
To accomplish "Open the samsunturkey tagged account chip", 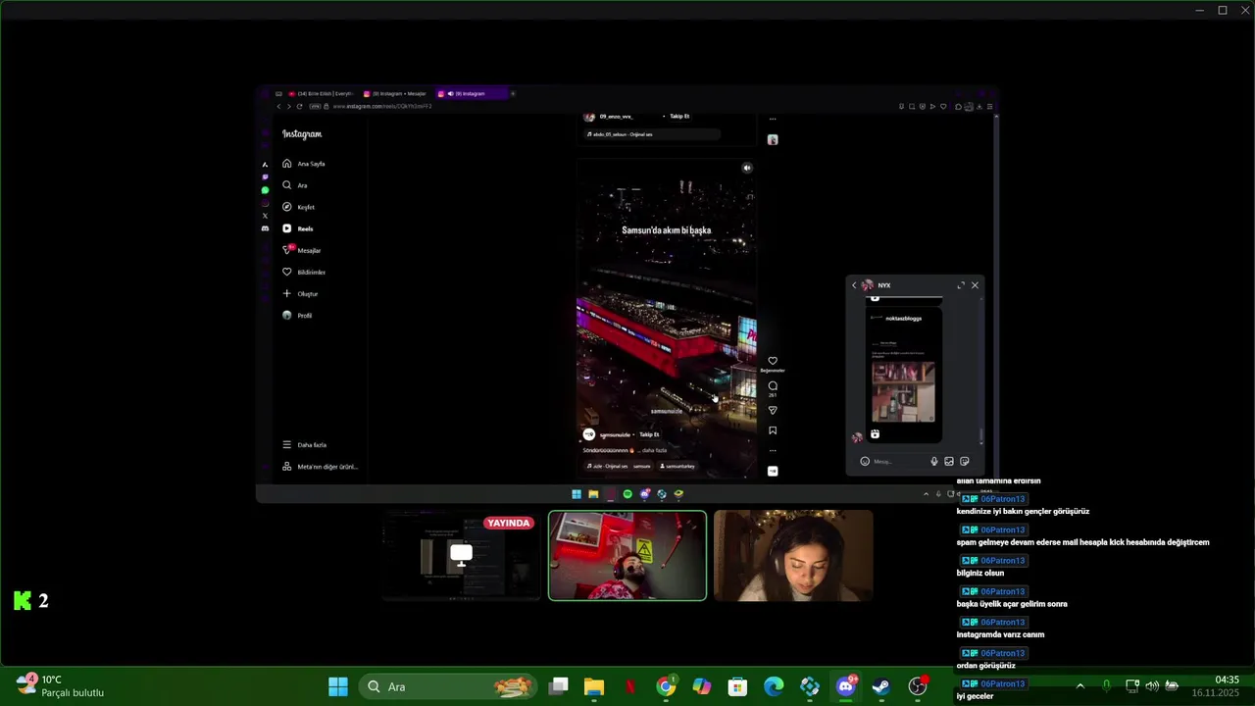I will point(678,466).
